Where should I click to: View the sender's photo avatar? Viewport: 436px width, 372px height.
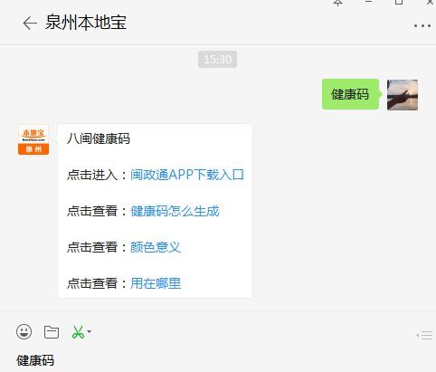click(x=403, y=95)
